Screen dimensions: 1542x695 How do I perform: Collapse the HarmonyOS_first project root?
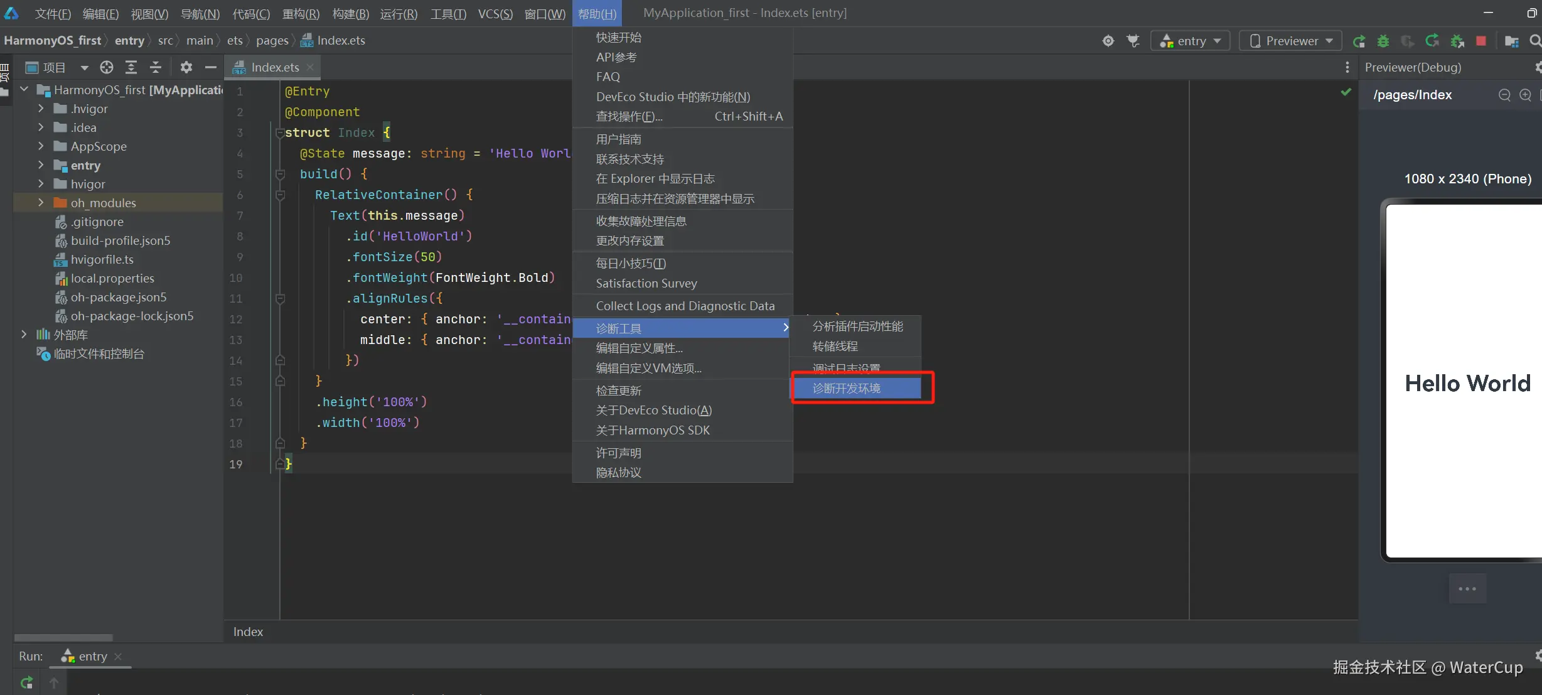(x=24, y=90)
